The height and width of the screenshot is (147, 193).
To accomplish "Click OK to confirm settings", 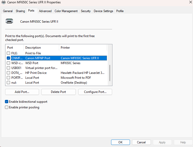I will (120, 142).
